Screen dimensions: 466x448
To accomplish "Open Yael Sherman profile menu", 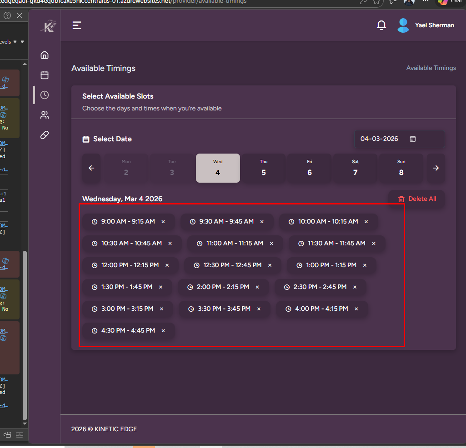I will (426, 25).
